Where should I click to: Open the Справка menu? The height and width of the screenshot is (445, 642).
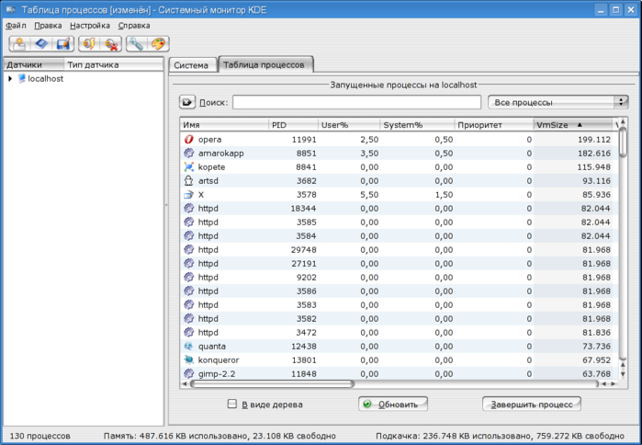pyautogui.click(x=134, y=26)
